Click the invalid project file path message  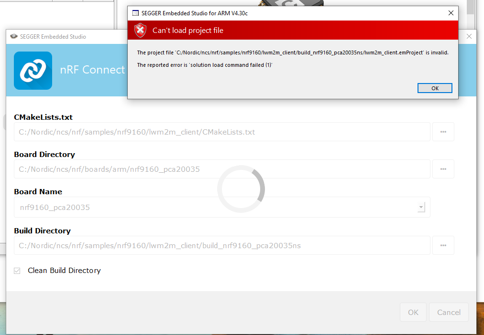tap(293, 52)
